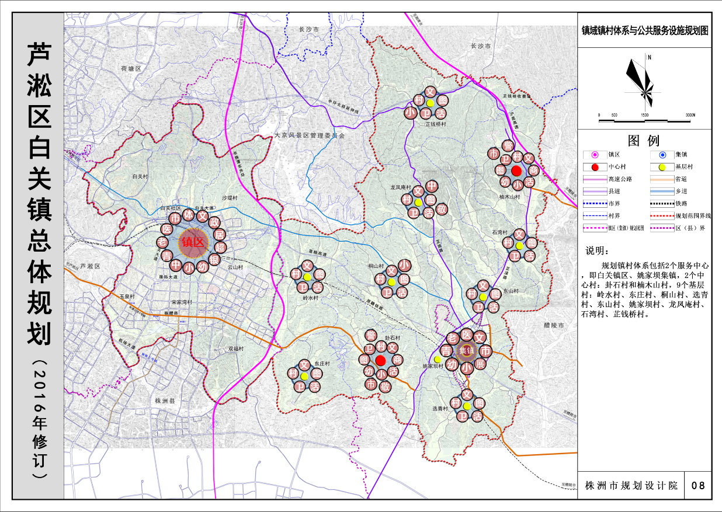
Task: Select the 超 icon in 镇区 cluster
Action: [220, 247]
